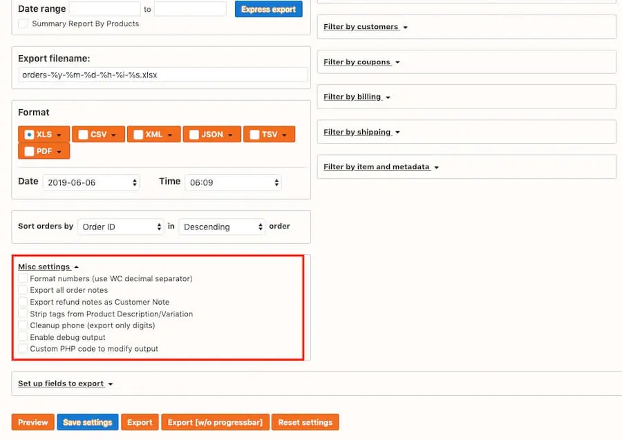Click the Preview button
The height and width of the screenshot is (440, 622).
[x=33, y=422]
